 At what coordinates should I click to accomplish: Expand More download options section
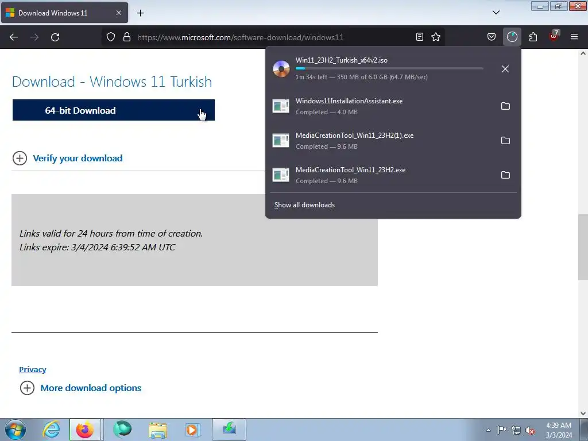tap(80, 388)
